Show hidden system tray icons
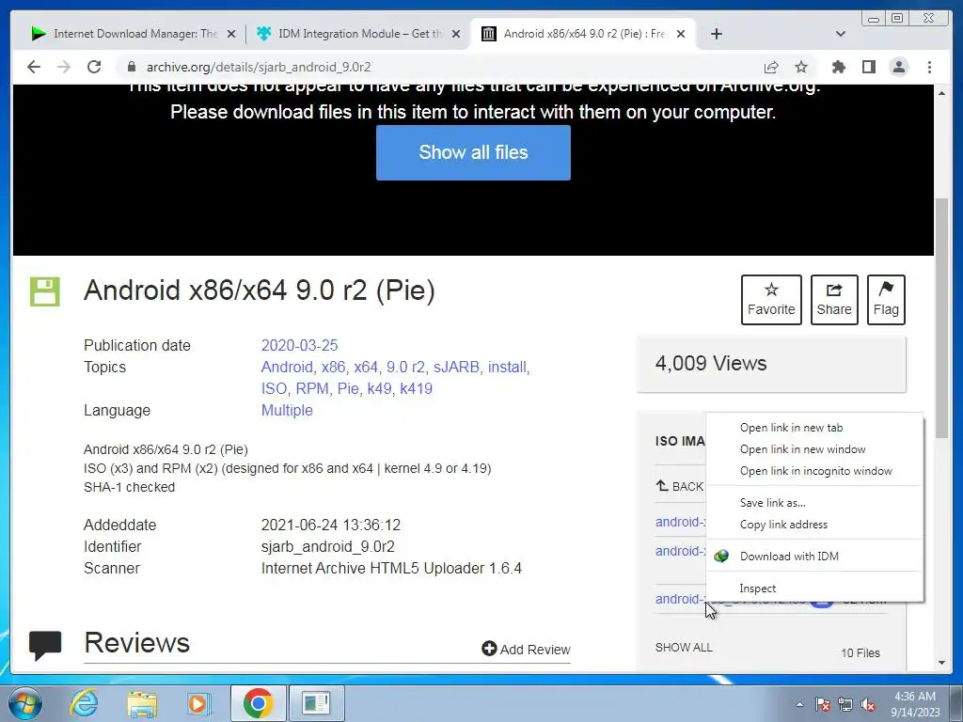This screenshot has height=722, width=963. pyautogui.click(x=799, y=704)
